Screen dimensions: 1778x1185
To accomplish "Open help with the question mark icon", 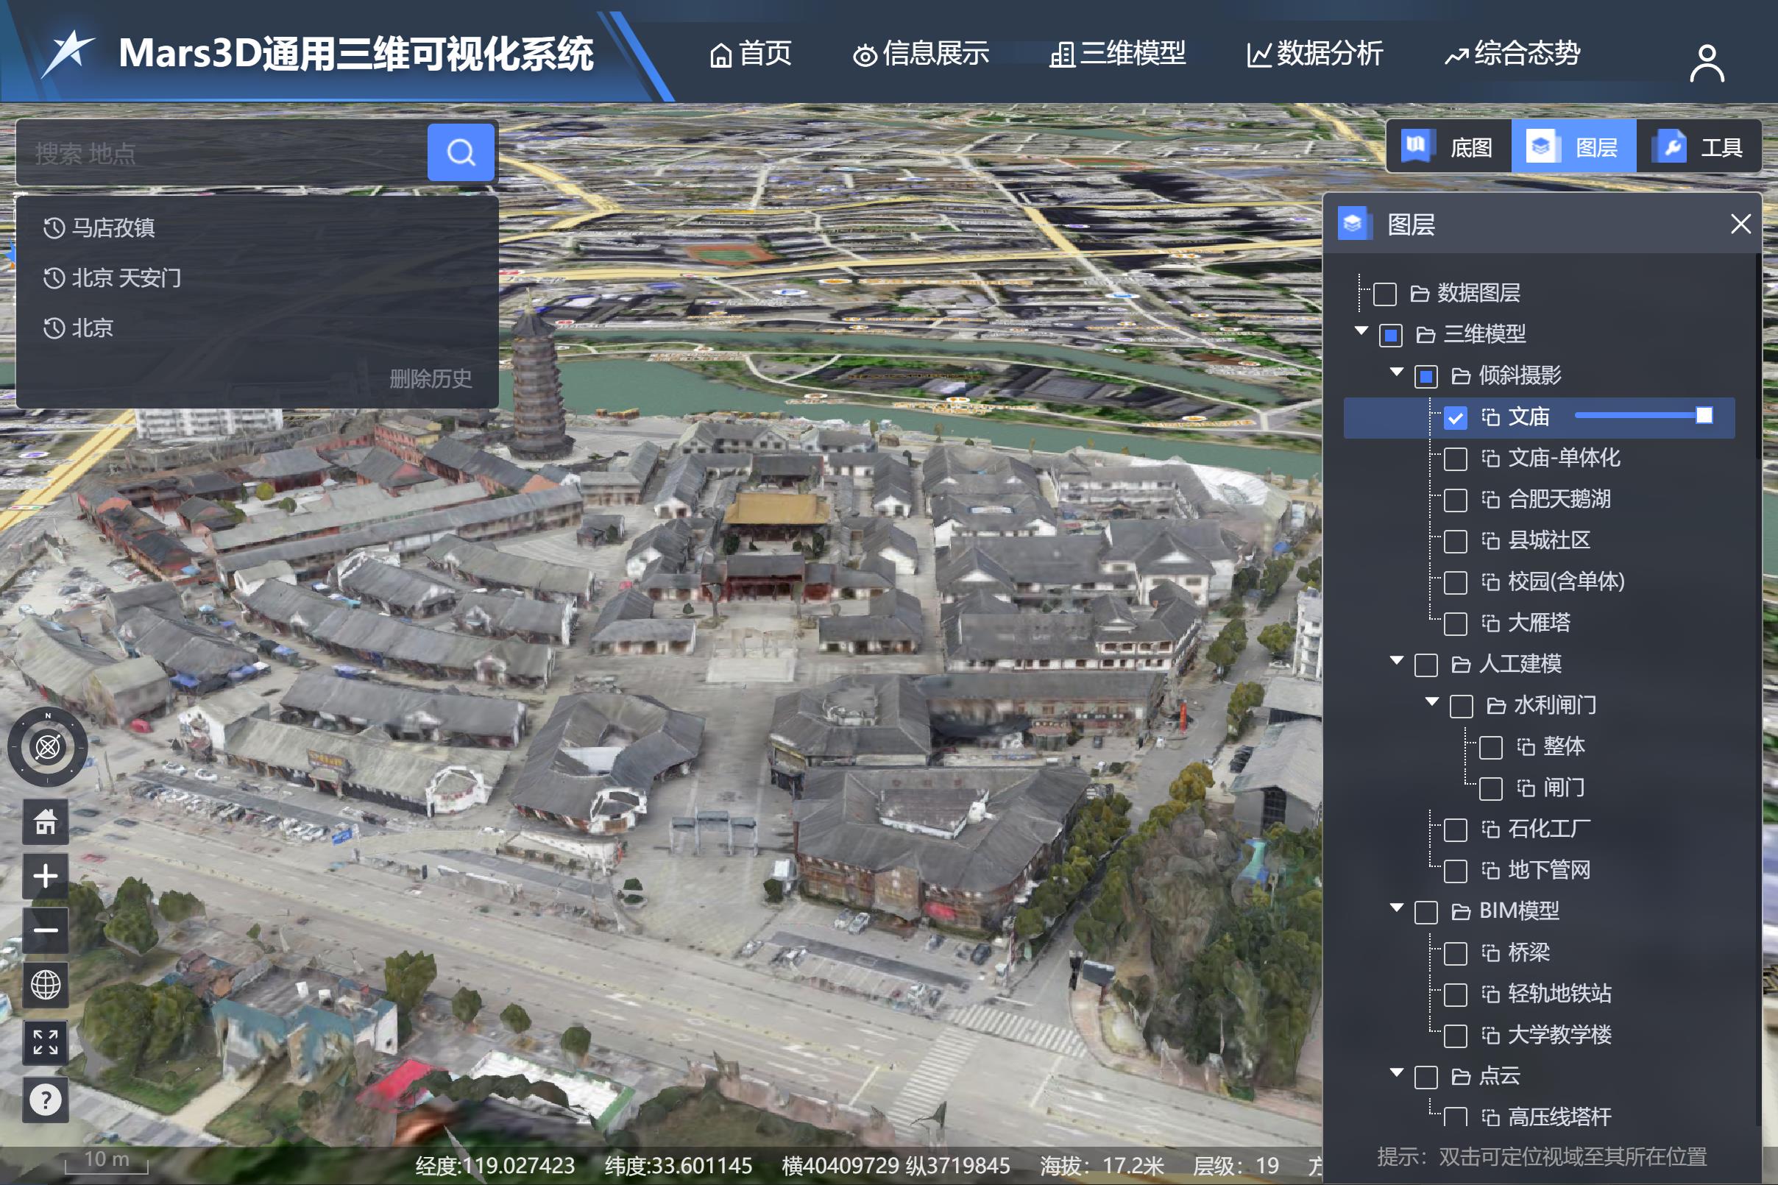I will [x=46, y=1100].
